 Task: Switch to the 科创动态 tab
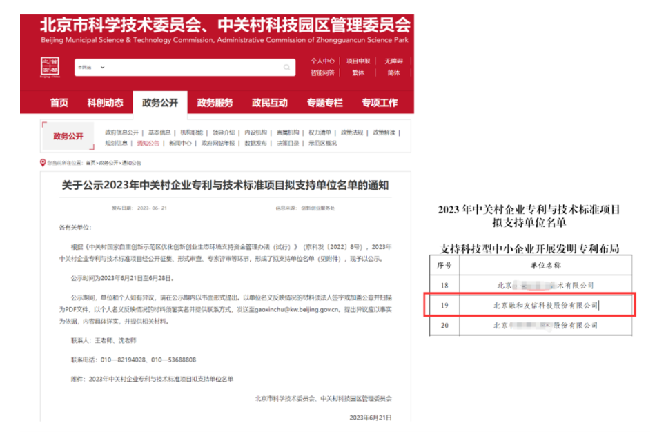point(105,103)
